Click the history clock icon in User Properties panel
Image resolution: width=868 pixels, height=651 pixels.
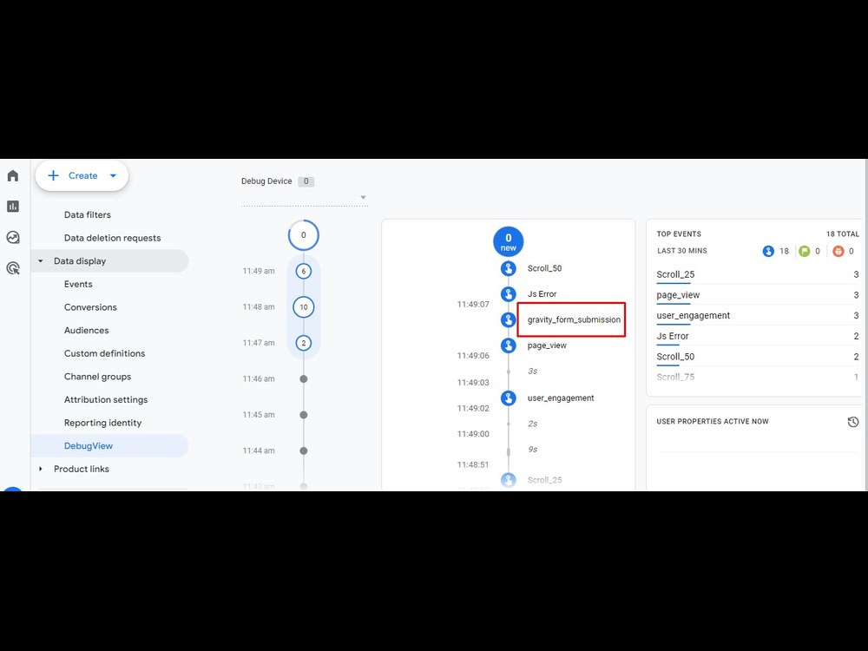(852, 421)
